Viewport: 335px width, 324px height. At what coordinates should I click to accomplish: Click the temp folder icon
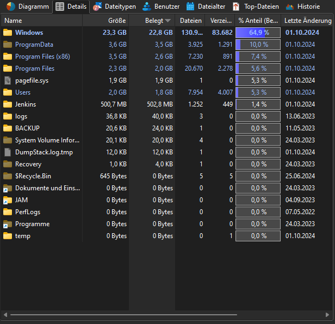click(x=8, y=236)
